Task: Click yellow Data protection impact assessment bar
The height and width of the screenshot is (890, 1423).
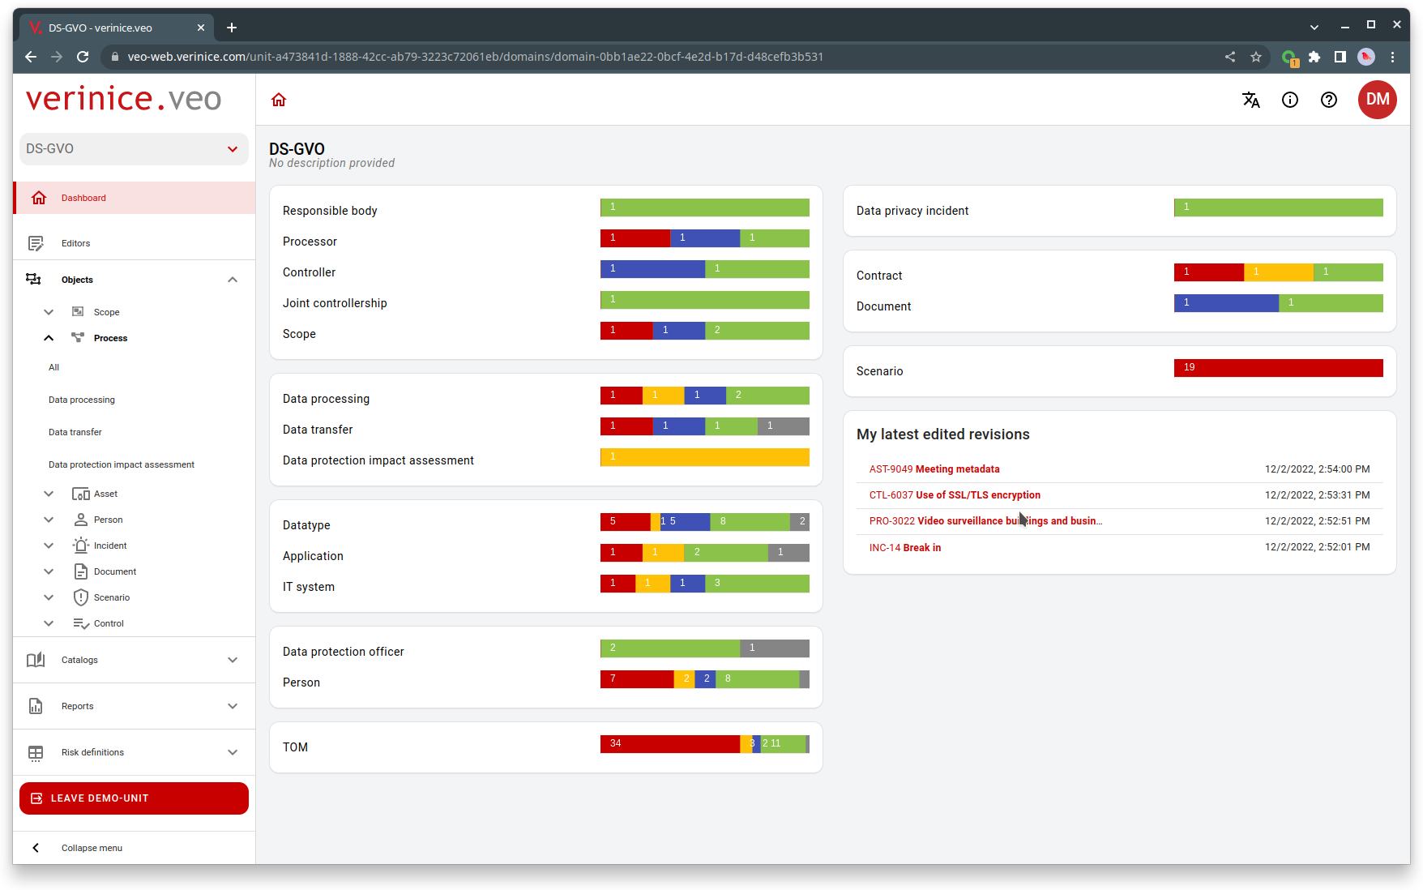Action: click(705, 457)
